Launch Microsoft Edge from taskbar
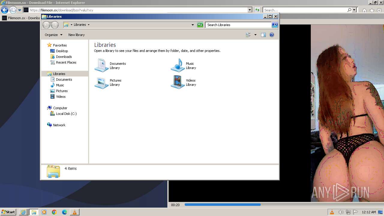 pyautogui.click(x=64, y=212)
